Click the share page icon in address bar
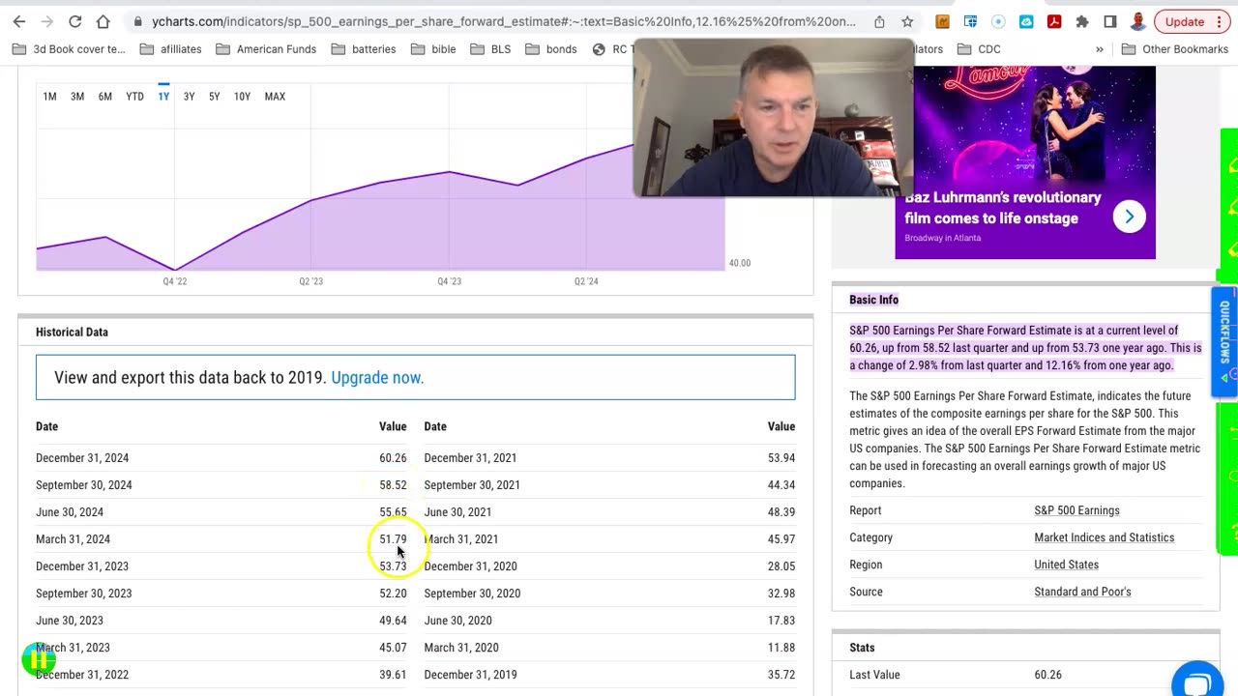Viewport: 1238px width, 696px height. click(x=879, y=21)
